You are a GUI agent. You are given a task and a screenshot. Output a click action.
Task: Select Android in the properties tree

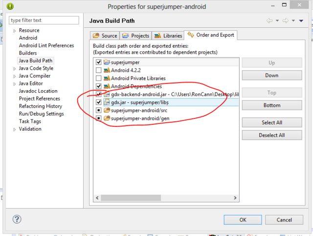click(28, 38)
